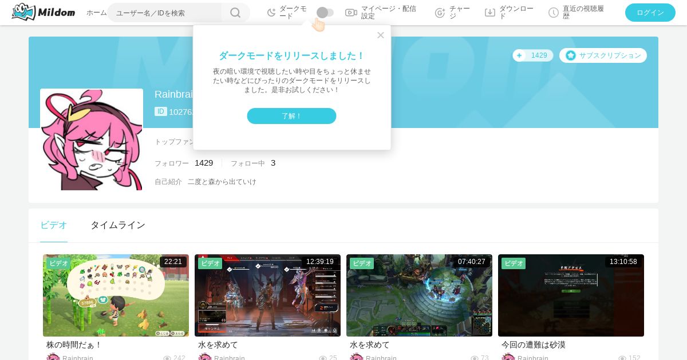Open the ダウンロード link
The height and width of the screenshot is (360, 687).
[516, 13]
